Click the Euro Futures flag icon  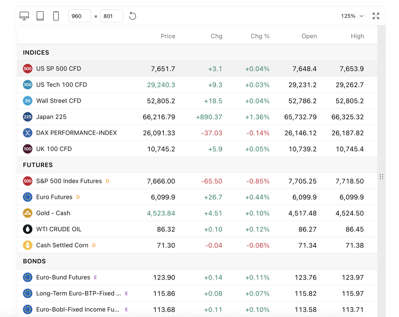pos(28,197)
